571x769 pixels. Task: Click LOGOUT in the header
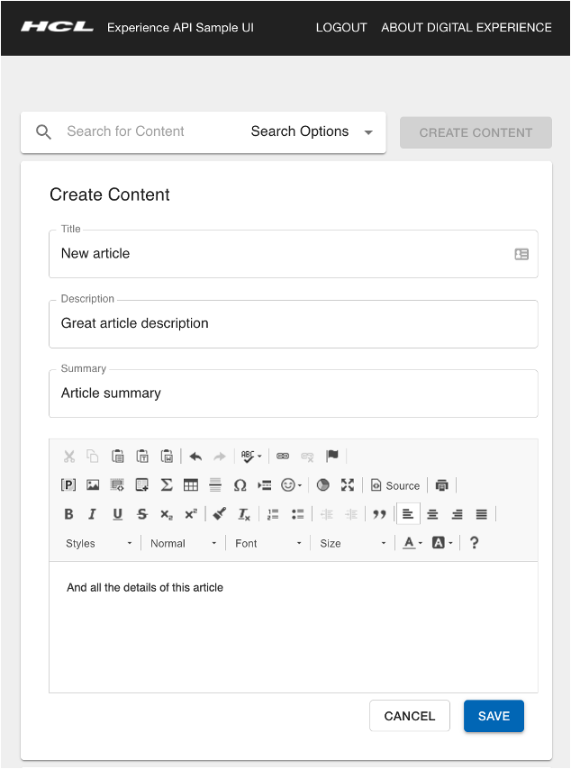click(341, 27)
